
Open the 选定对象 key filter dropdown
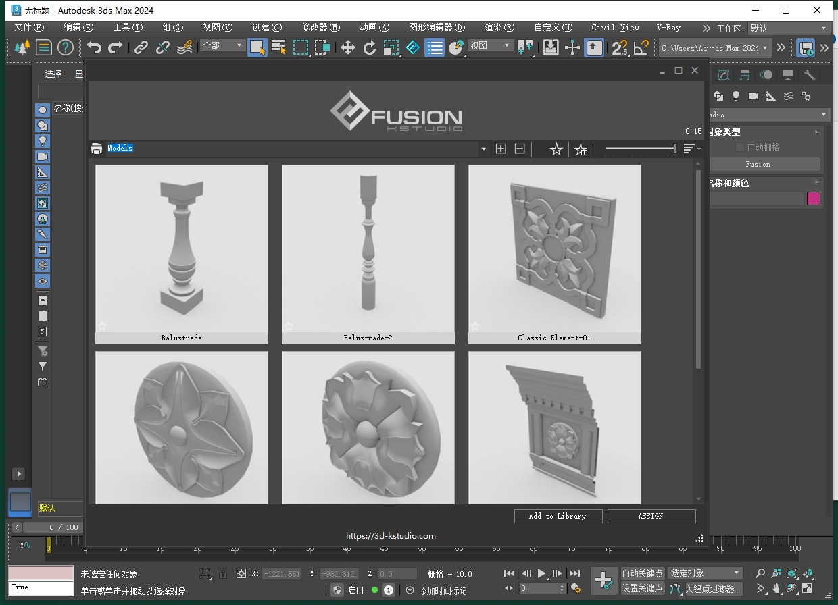point(706,573)
